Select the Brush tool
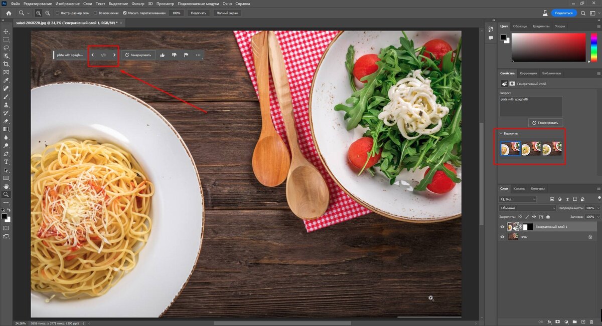Screen dimensions: 602x326 7,97
